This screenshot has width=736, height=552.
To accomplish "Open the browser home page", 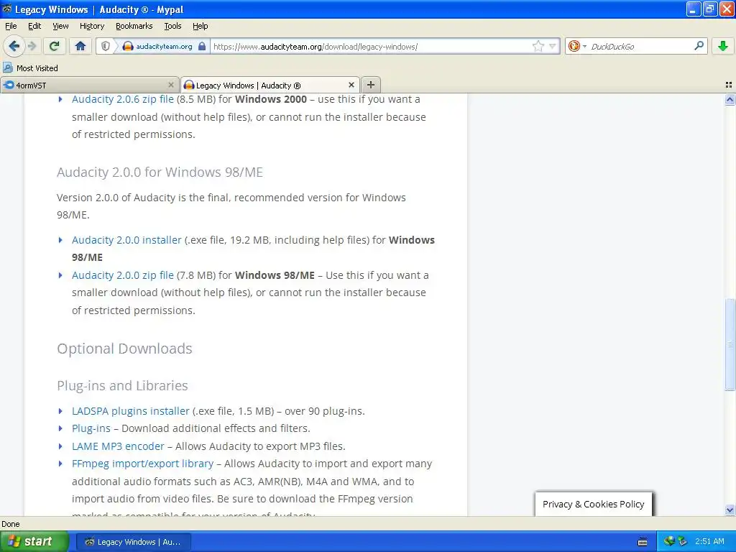I will [x=80, y=46].
